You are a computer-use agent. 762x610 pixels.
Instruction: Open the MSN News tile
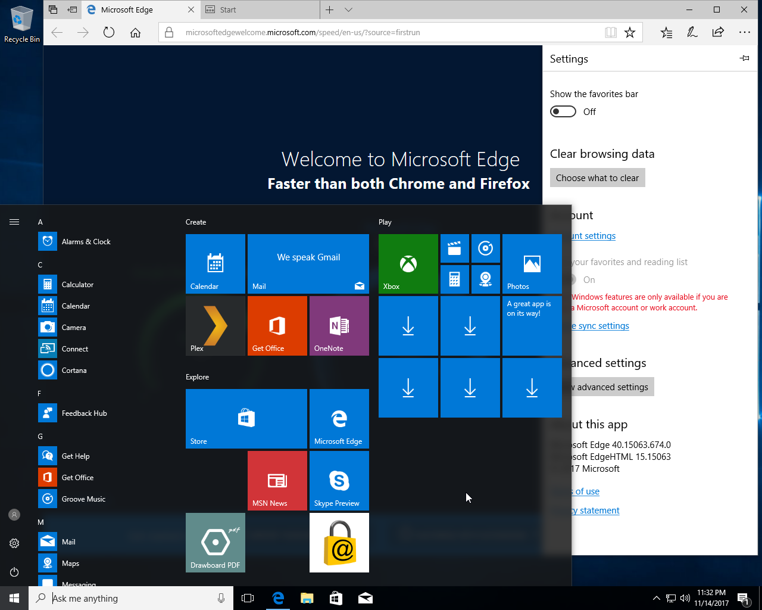click(x=277, y=481)
